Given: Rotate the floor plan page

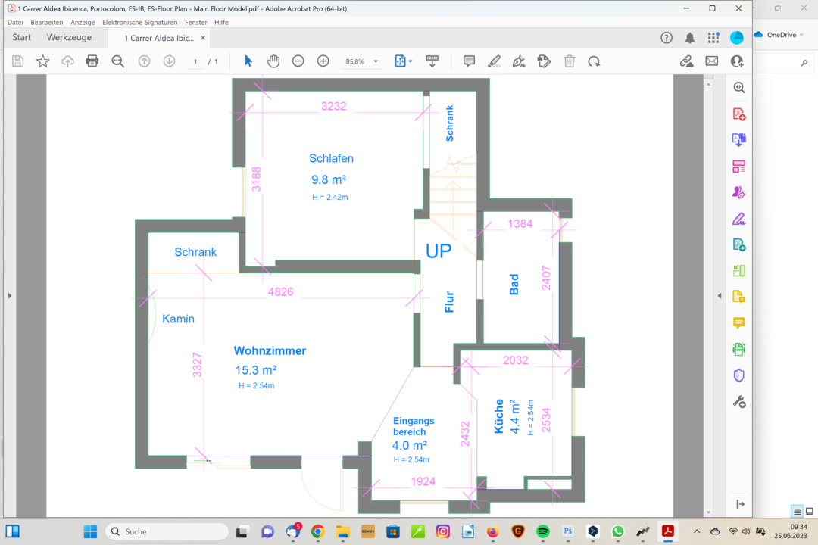Looking at the screenshot, I should click(595, 61).
